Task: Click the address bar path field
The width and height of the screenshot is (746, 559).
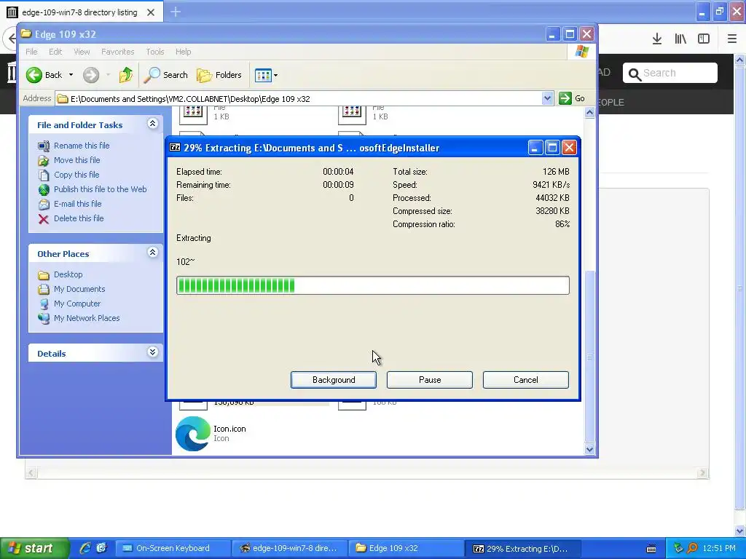Action: [299, 99]
